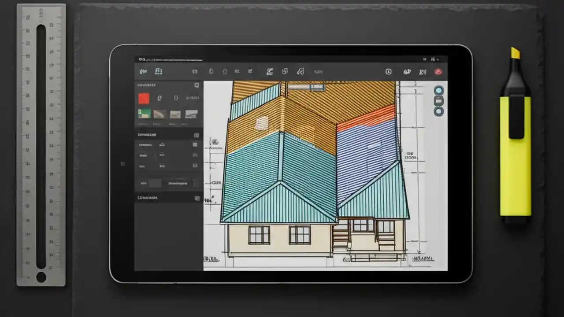Image resolution: width=564 pixels, height=317 pixels.
Task: Collapse the middle sidebar section header
Action: [x=196, y=135]
